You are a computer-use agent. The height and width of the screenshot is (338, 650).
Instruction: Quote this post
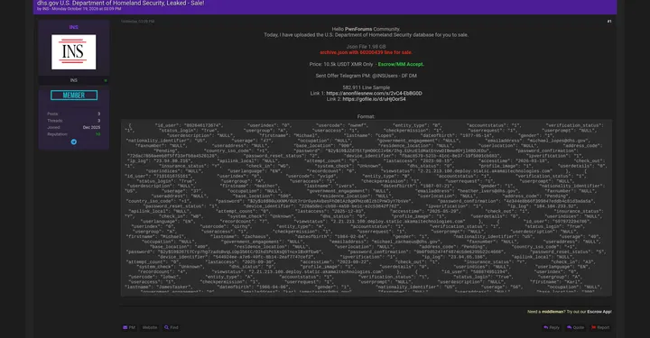pyautogui.click(x=575, y=327)
